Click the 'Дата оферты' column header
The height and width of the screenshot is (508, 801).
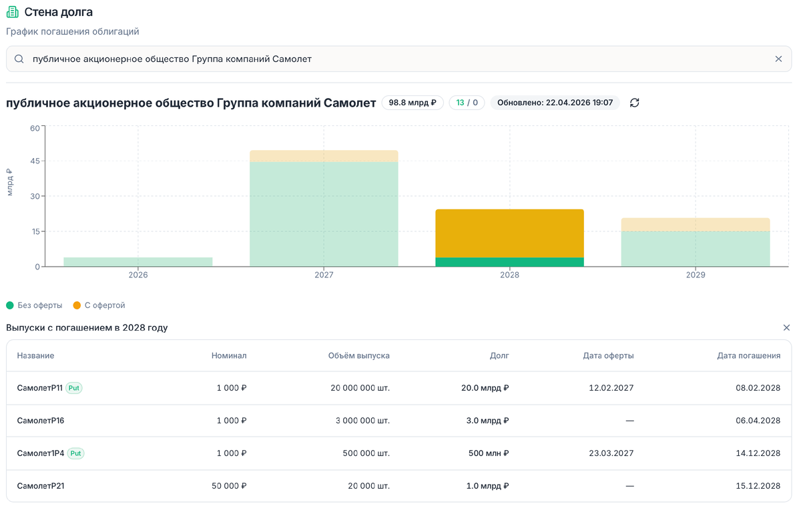coord(608,356)
